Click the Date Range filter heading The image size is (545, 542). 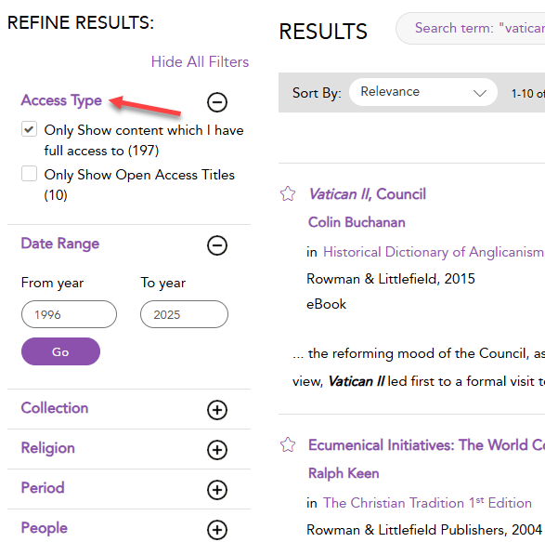60,244
